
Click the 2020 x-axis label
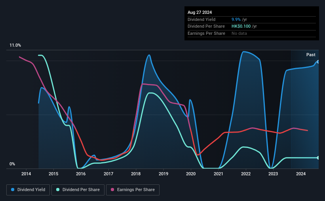coord(191,174)
